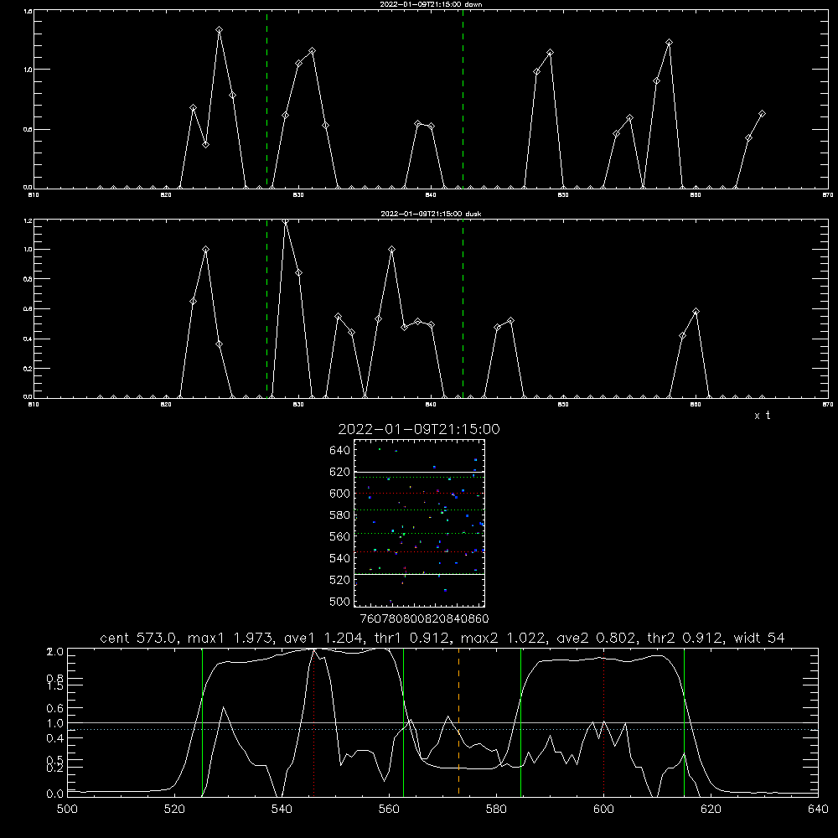Click the solid horizontal 1.0 line in bottom plot

pyautogui.click(x=442, y=722)
